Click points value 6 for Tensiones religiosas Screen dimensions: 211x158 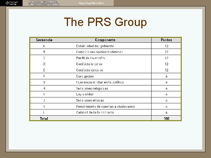click(166, 88)
